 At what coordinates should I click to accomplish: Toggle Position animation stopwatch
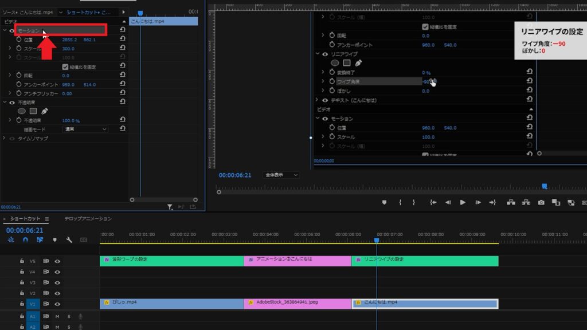(x=19, y=40)
